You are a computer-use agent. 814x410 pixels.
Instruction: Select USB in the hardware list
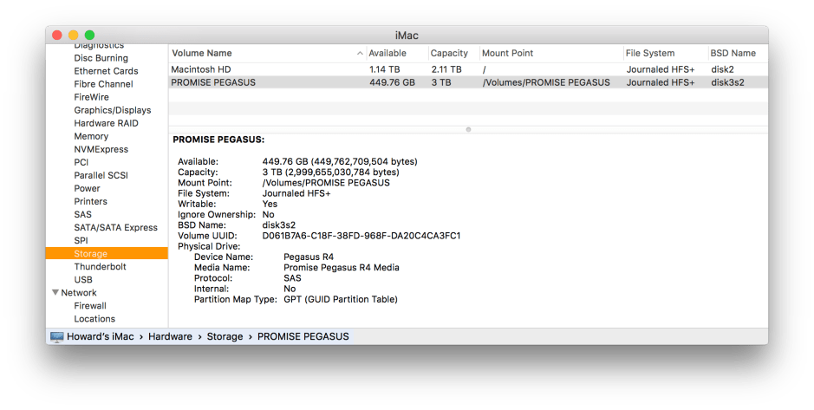point(83,279)
